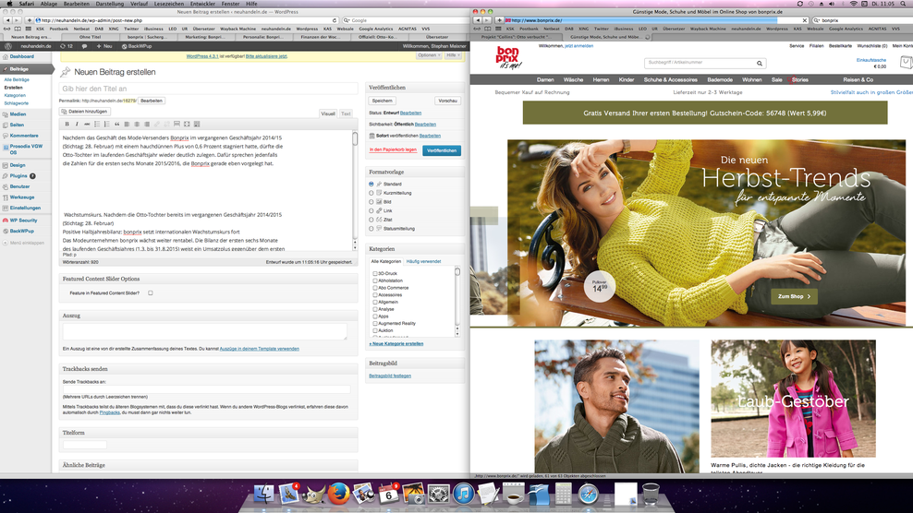Viewport: 913px width, 513px height.
Task: Align text left in editor toolbar
Action: coord(127,124)
